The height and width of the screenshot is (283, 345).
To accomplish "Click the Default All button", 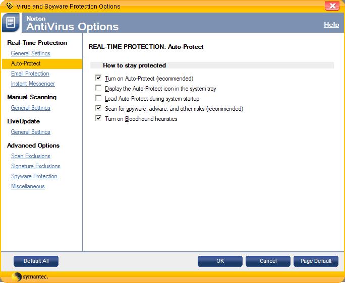I will pos(36,261).
